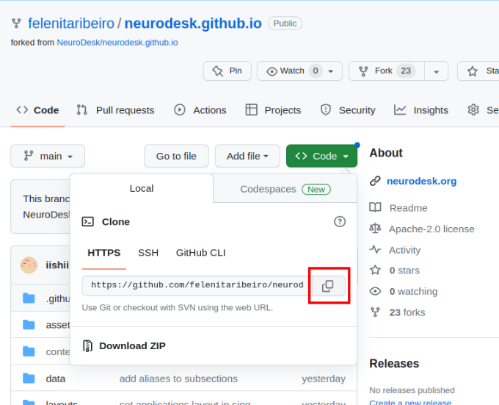Click the user avatar next to iishii
499x405 pixels.
[29, 265]
